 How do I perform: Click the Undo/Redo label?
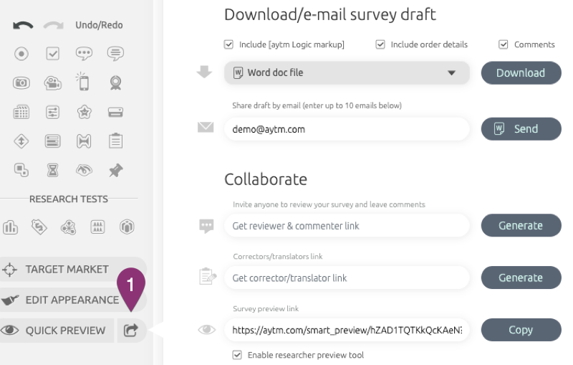coord(99,25)
